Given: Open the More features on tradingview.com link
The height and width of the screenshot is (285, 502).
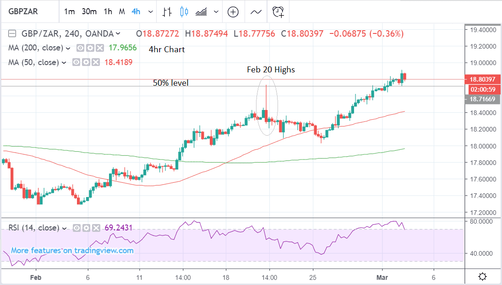Looking at the screenshot, I should coord(72,251).
